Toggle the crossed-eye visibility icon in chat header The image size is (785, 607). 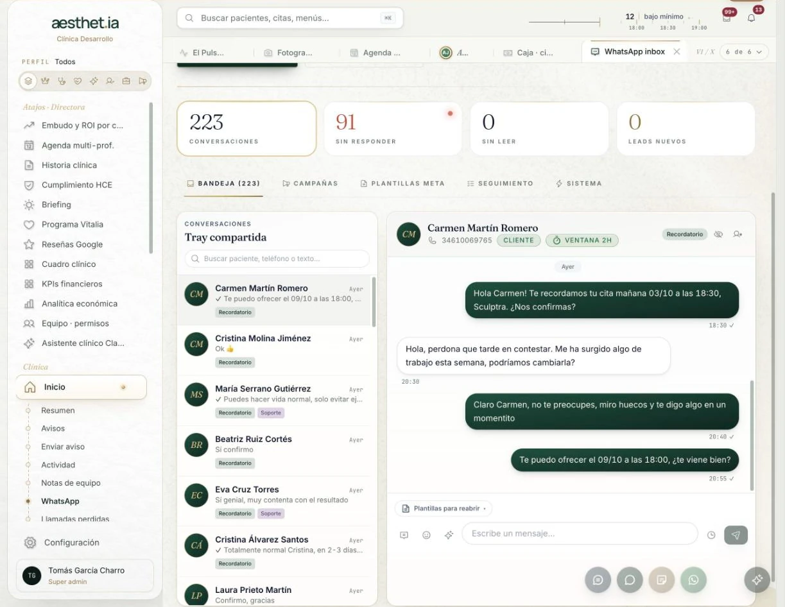pyautogui.click(x=718, y=234)
